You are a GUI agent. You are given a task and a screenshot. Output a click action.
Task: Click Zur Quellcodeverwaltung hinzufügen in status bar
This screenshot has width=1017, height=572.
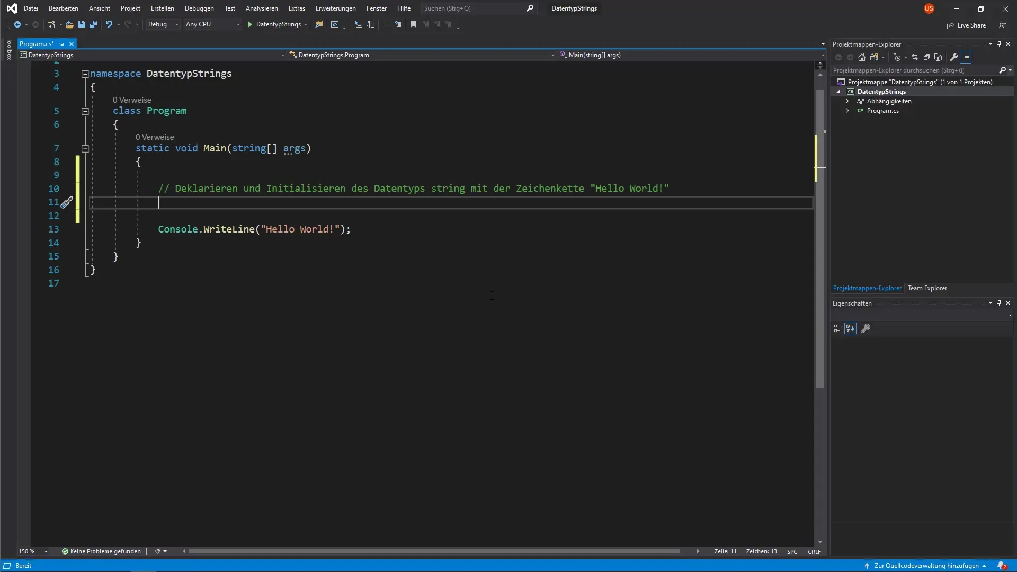pos(926,566)
